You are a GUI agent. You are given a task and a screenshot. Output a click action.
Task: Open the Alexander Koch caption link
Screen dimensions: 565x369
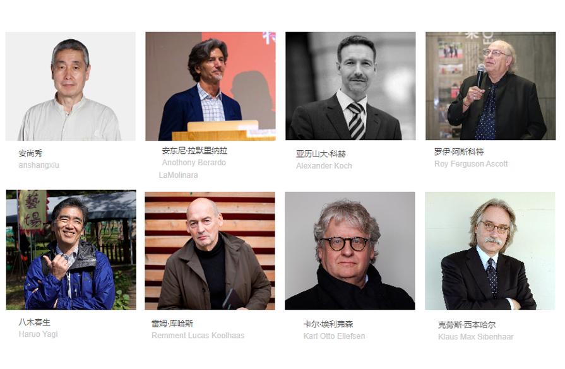[x=324, y=166]
